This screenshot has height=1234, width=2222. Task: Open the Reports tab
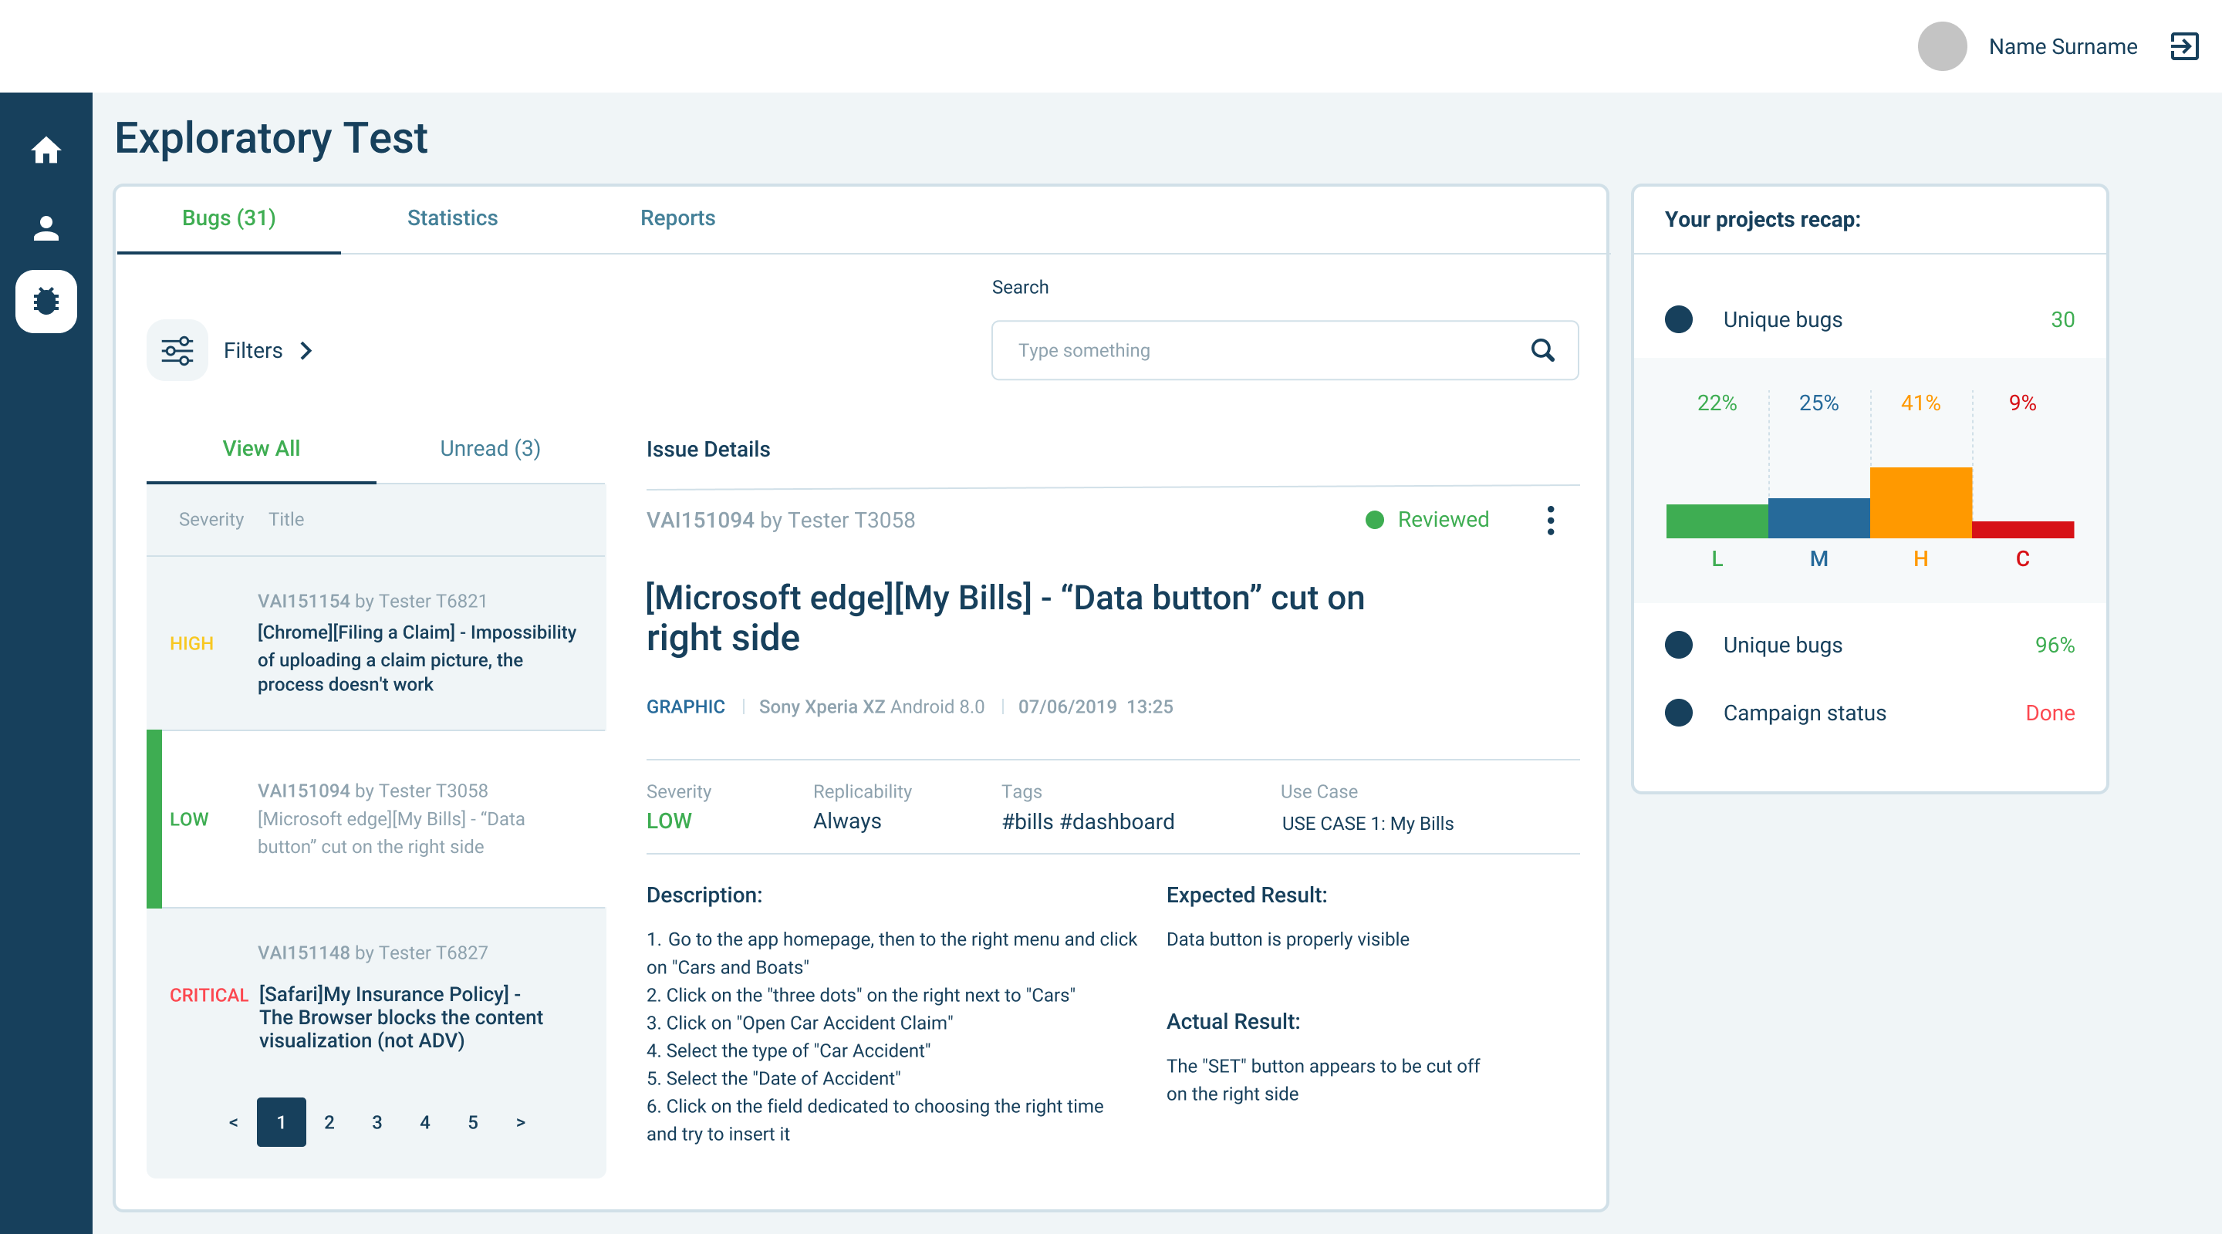[x=677, y=218]
